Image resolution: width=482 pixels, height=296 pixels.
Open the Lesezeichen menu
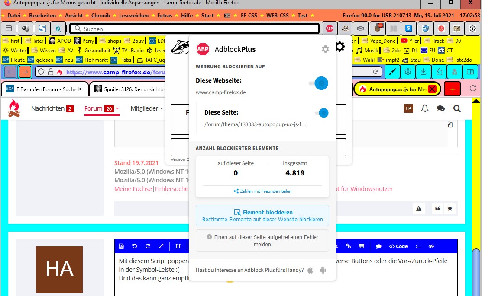click(134, 15)
